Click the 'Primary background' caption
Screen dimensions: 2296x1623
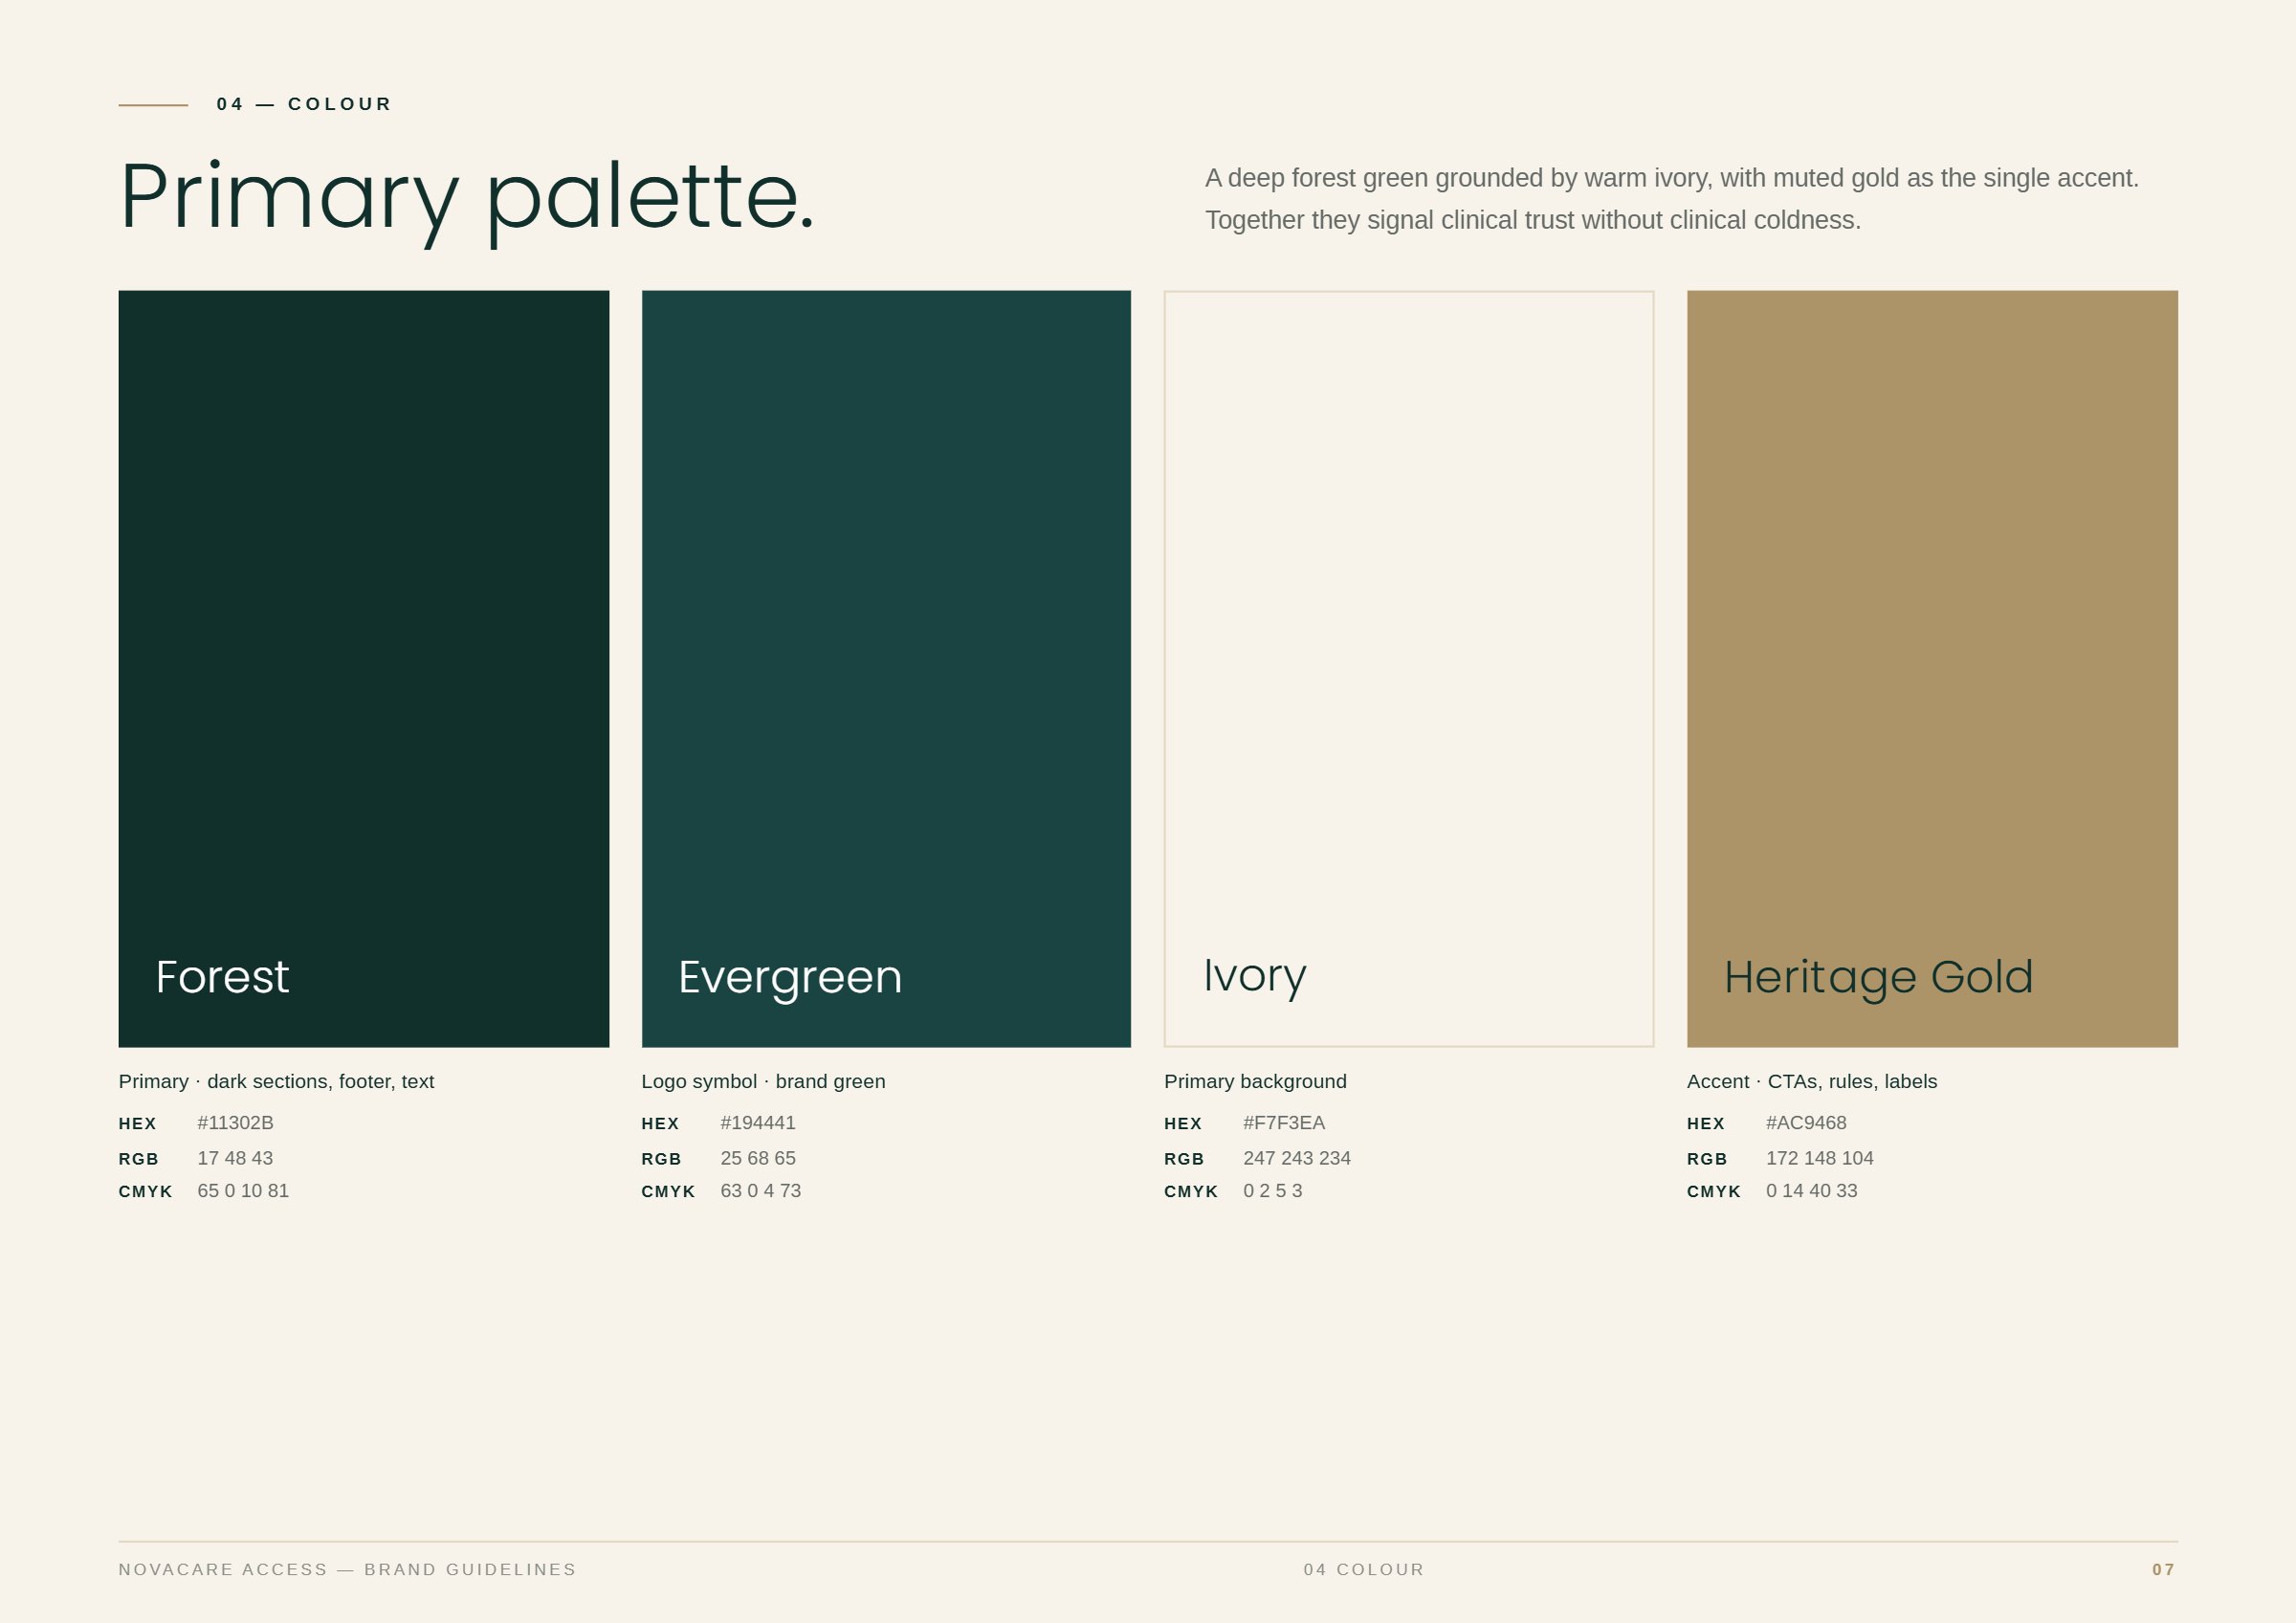point(1255,1082)
